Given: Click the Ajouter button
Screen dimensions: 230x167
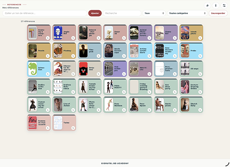Looking at the screenshot, I should (95, 13).
